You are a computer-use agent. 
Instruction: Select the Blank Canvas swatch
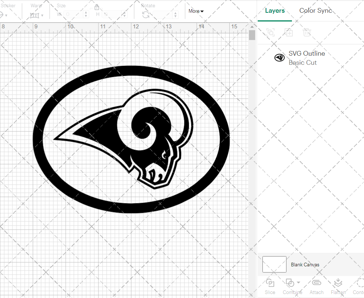[x=274, y=265]
